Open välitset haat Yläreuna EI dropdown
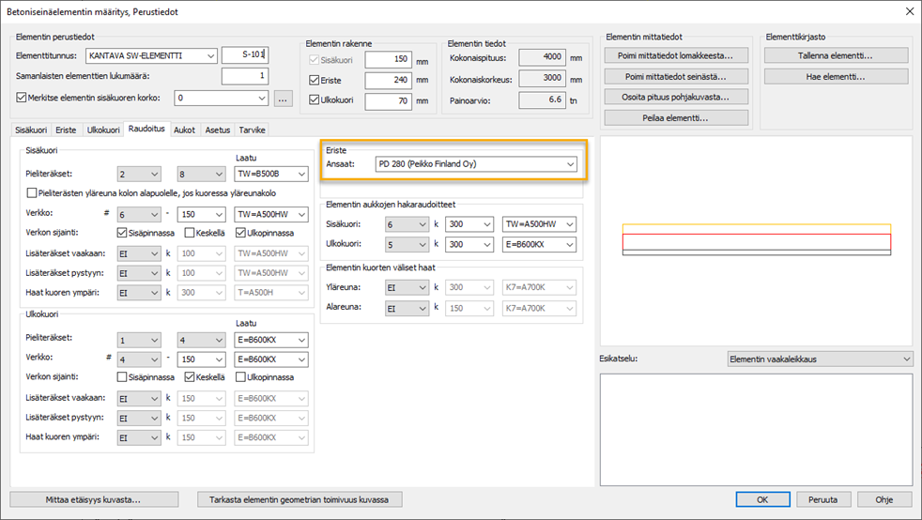Image resolution: width=922 pixels, height=520 pixels. pos(407,288)
